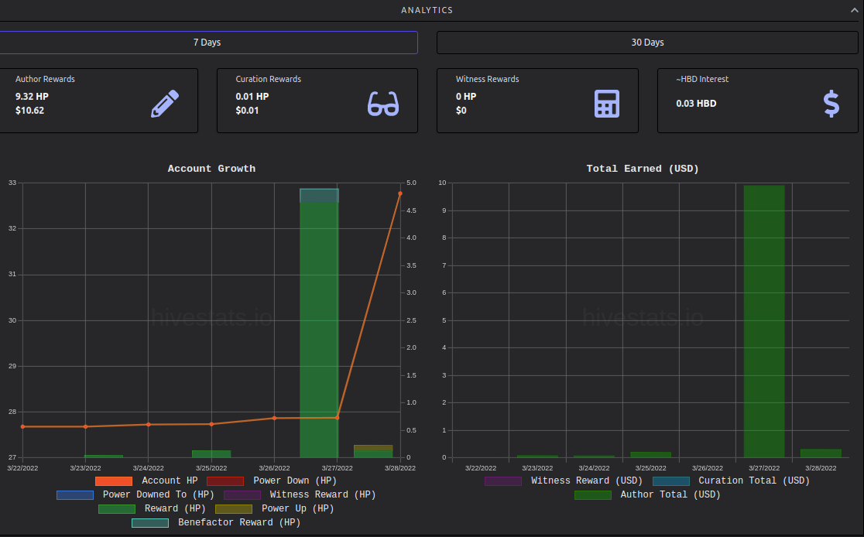
Task: Collapse the Analytics section chevron
Action: tap(854, 10)
